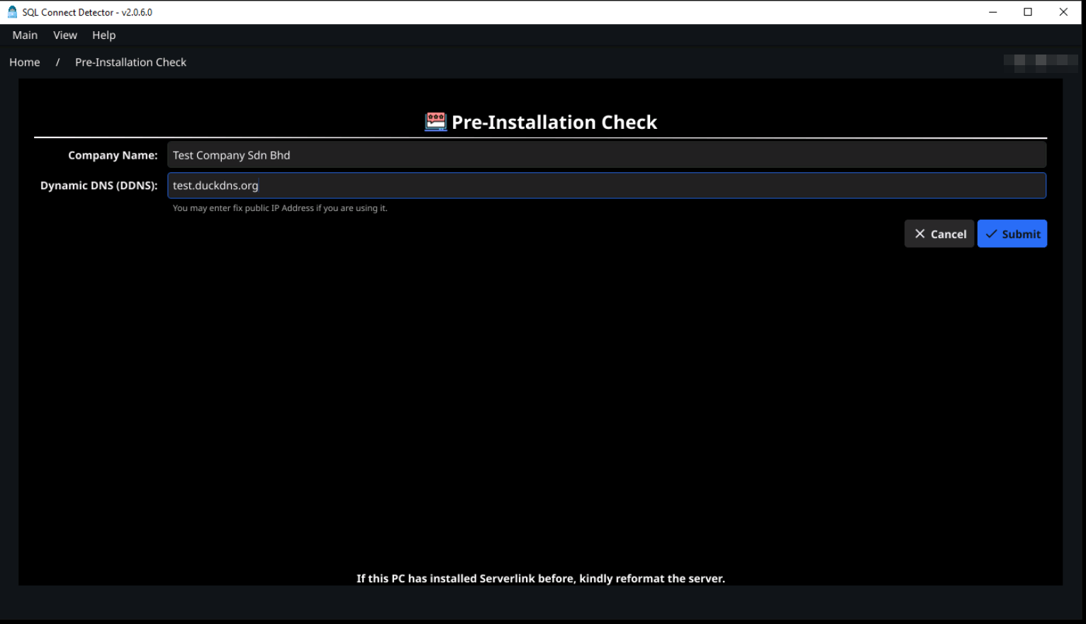Select the Pre-Installation Check breadcrumb item
The width and height of the screenshot is (1086, 624).
click(130, 62)
